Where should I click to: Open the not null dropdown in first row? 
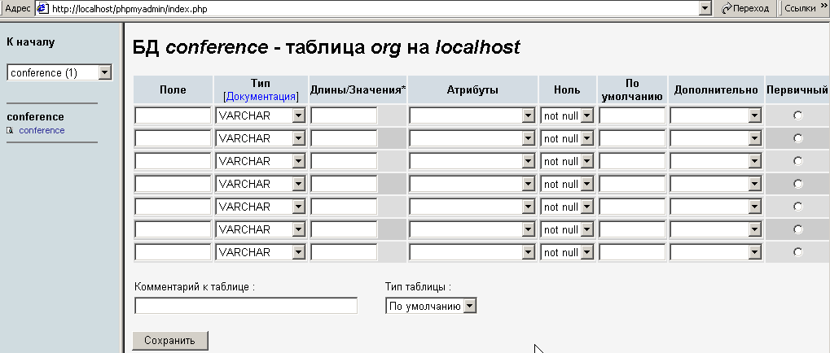[568, 115]
